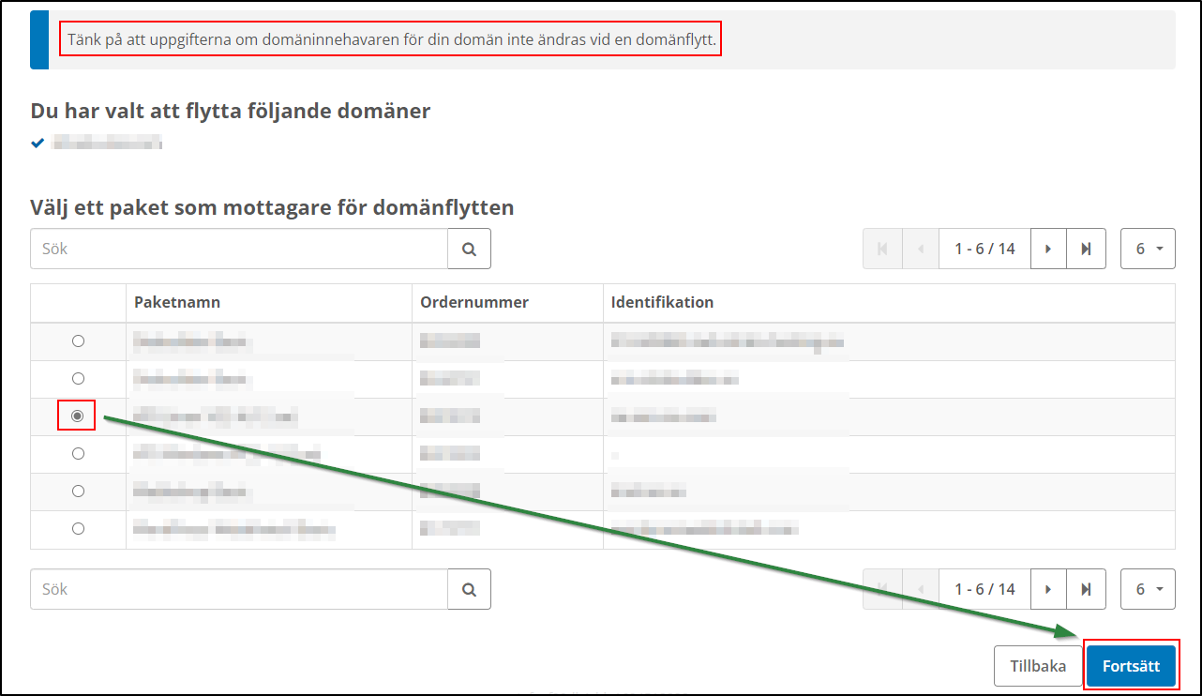Choose the second package via its radio button
Image resolution: width=1202 pixels, height=696 pixels.
coord(78,378)
